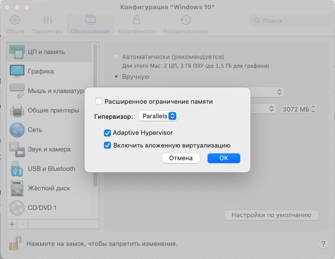
Task: Switch to the Безопасность tab
Action: 136,25
